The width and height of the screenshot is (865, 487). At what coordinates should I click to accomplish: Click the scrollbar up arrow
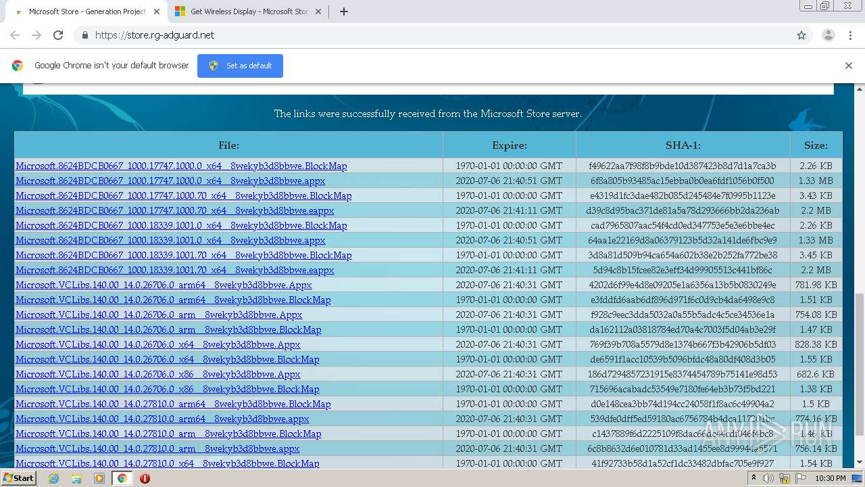[x=860, y=89]
